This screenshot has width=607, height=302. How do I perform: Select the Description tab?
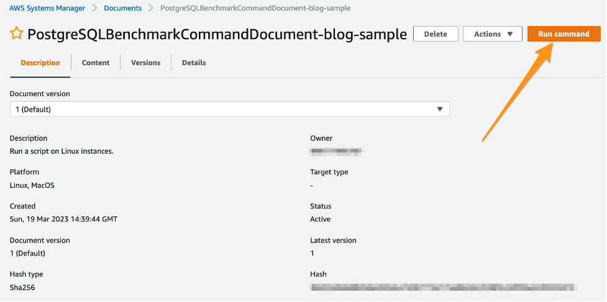[40, 63]
